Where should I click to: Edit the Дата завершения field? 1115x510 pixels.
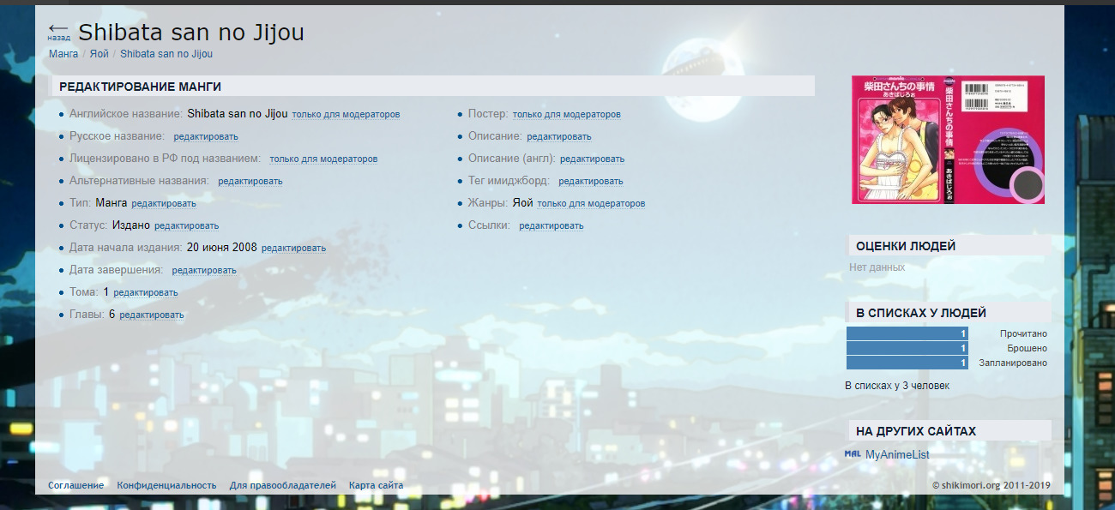pyautogui.click(x=204, y=271)
